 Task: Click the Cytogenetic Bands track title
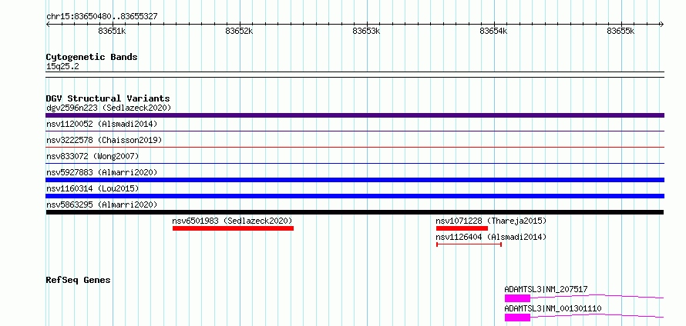click(x=92, y=57)
